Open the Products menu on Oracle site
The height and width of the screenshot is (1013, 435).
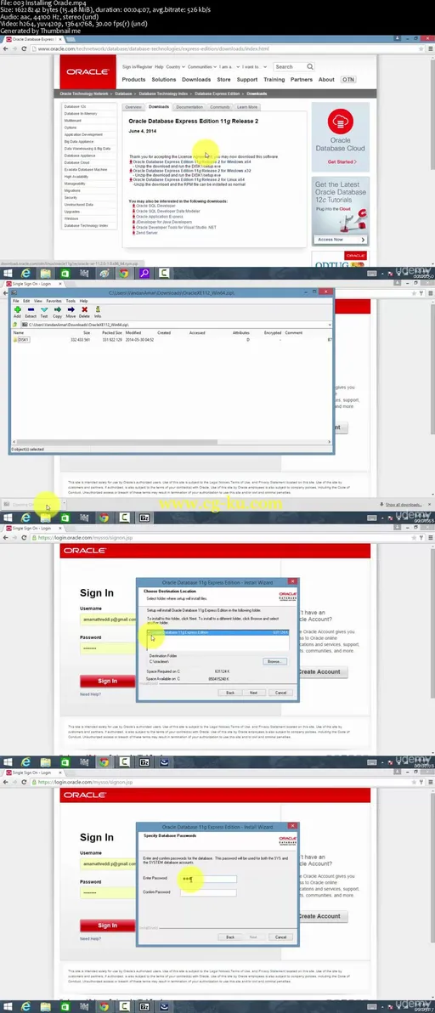coord(133,80)
